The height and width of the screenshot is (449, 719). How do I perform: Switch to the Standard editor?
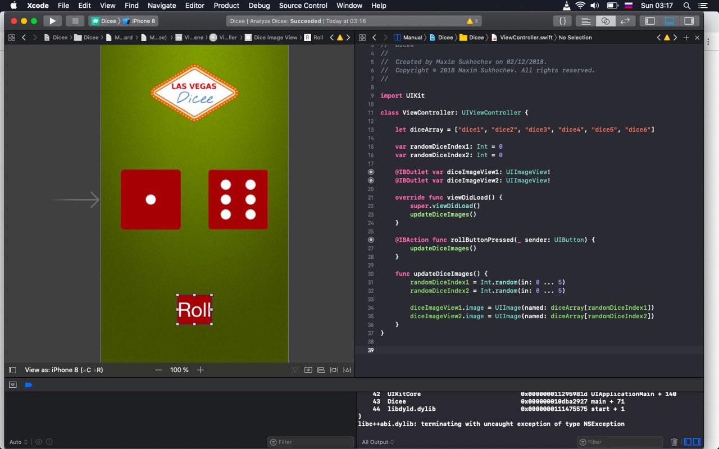point(586,21)
